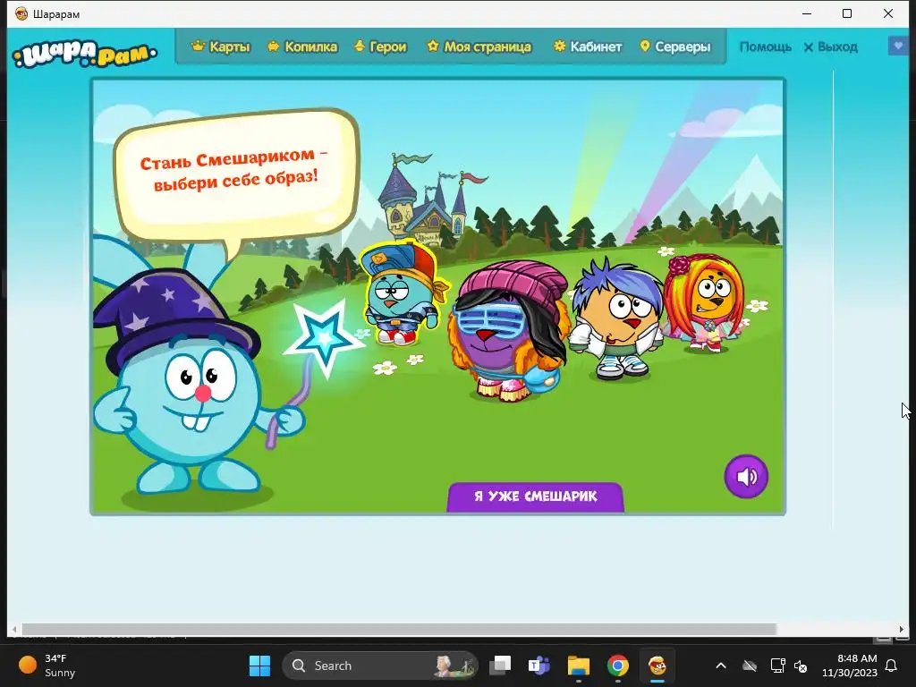The image size is (916, 687).
Task: Open the Windows Start menu
Action: click(x=259, y=666)
